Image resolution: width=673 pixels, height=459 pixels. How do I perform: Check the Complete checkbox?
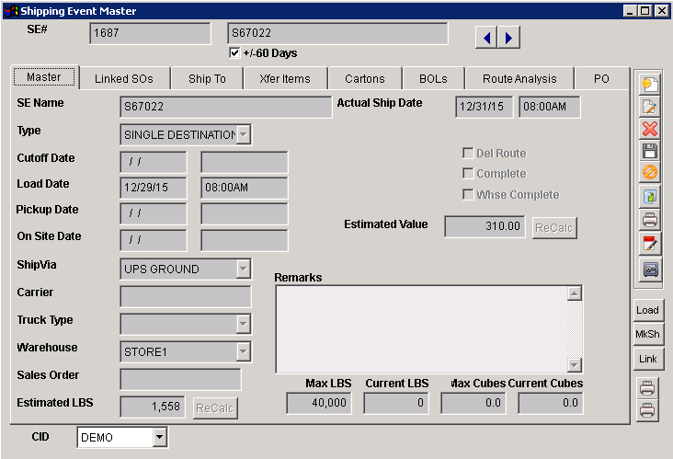(x=468, y=174)
